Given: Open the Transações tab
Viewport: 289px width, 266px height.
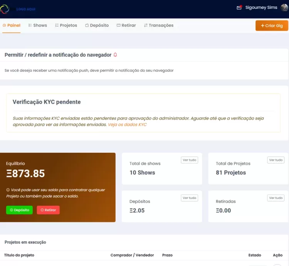Looking at the screenshot, I should coord(158,25).
